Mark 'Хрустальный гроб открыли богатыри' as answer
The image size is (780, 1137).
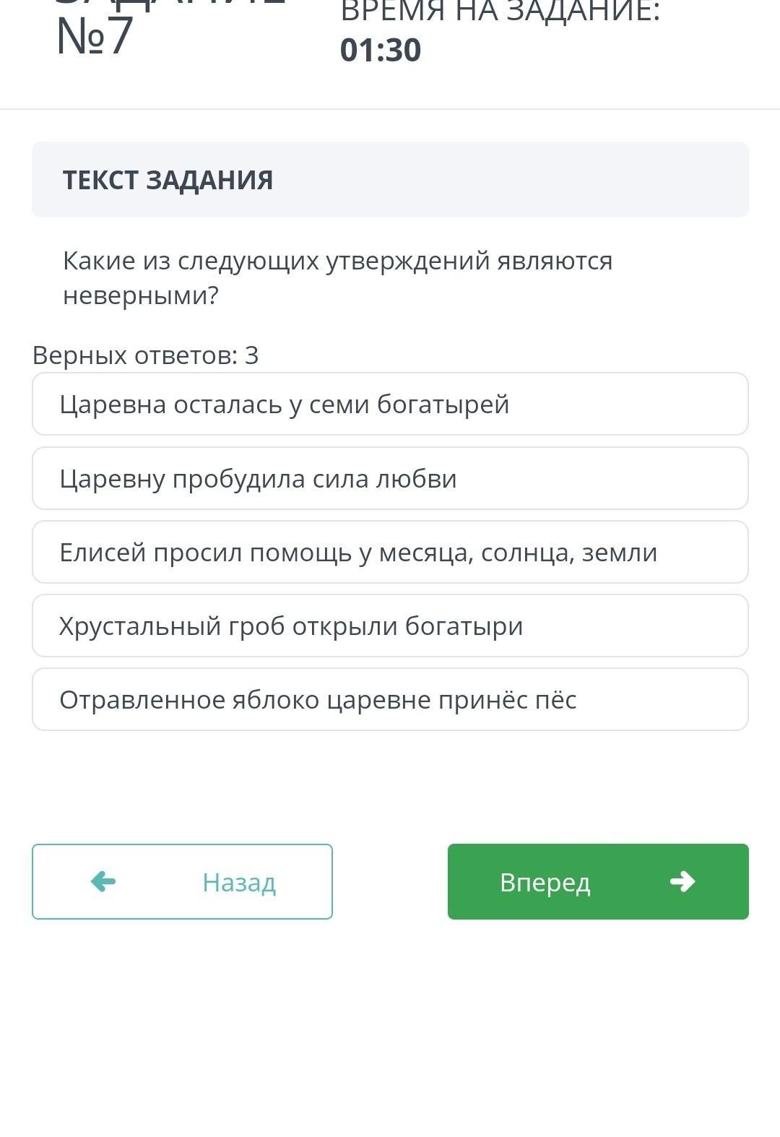click(390, 626)
